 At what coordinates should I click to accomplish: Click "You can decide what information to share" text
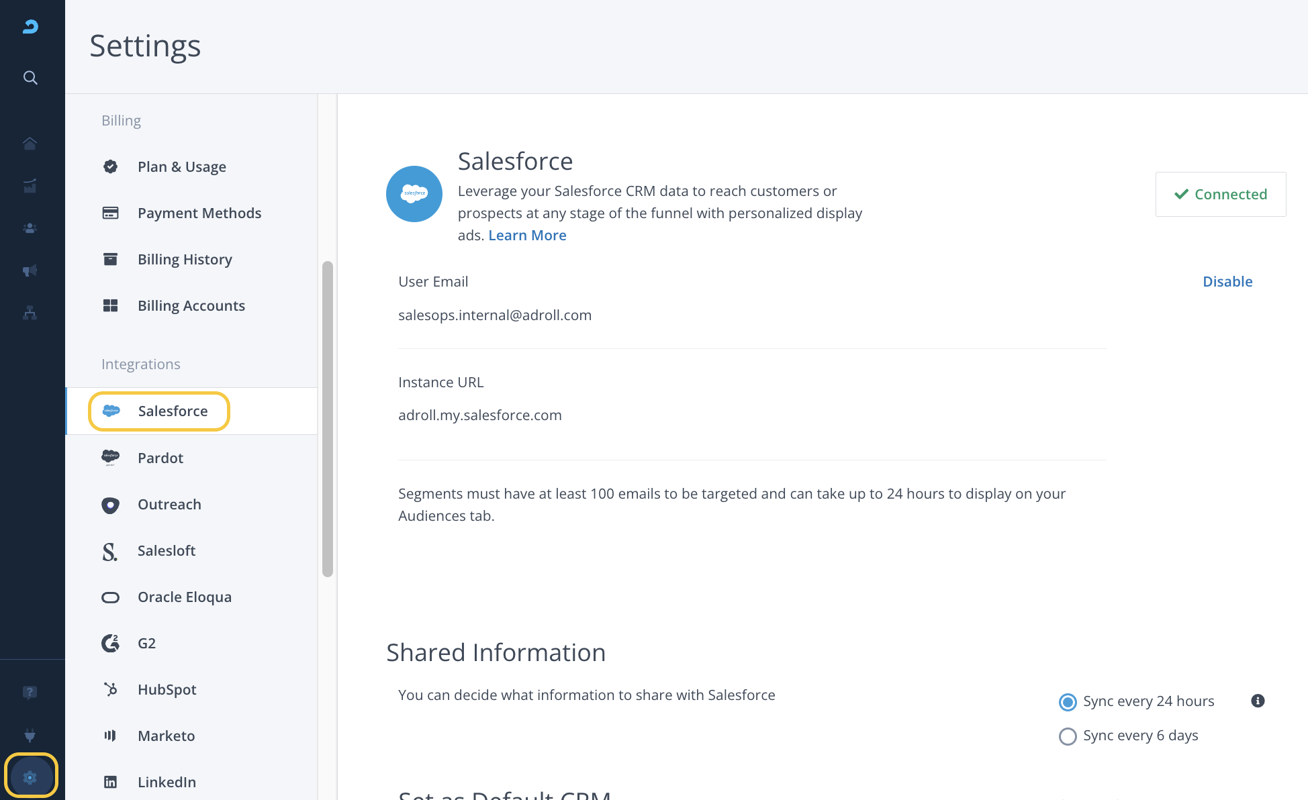click(x=587, y=695)
